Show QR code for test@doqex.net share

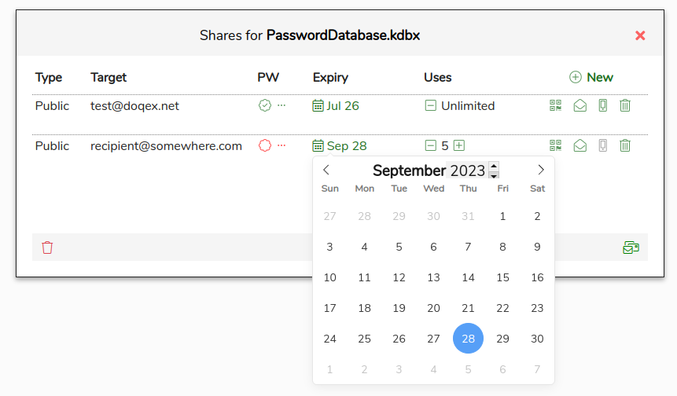pos(556,105)
